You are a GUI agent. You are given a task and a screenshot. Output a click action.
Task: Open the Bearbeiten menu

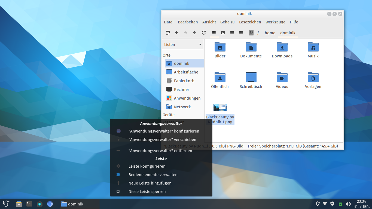pyautogui.click(x=188, y=22)
